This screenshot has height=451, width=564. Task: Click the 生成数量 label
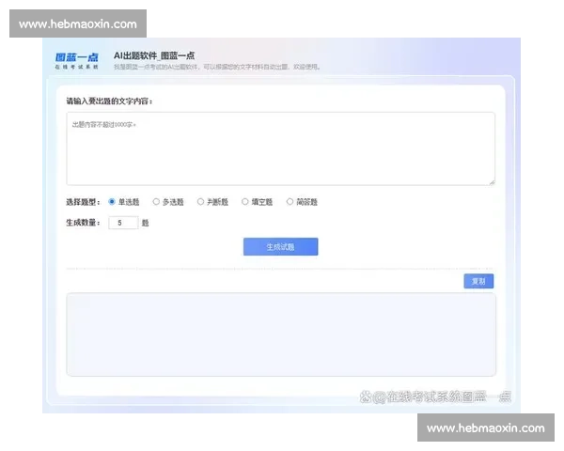83,223
